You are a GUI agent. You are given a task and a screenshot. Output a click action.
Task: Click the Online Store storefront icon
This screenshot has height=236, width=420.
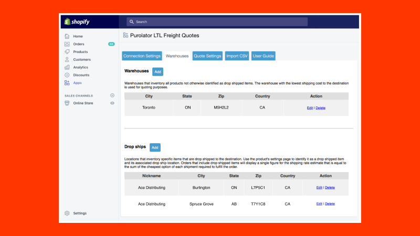click(67, 103)
